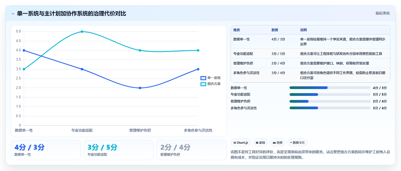Select the Chart.js tag chip
Screen dimensions: 401x171
tap(241, 143)
